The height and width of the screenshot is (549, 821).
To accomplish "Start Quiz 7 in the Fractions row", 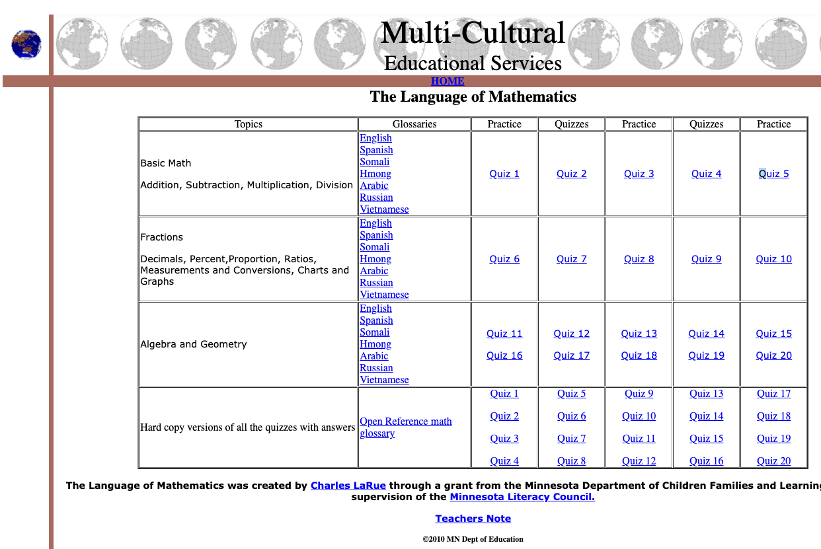I will (571, 258).
